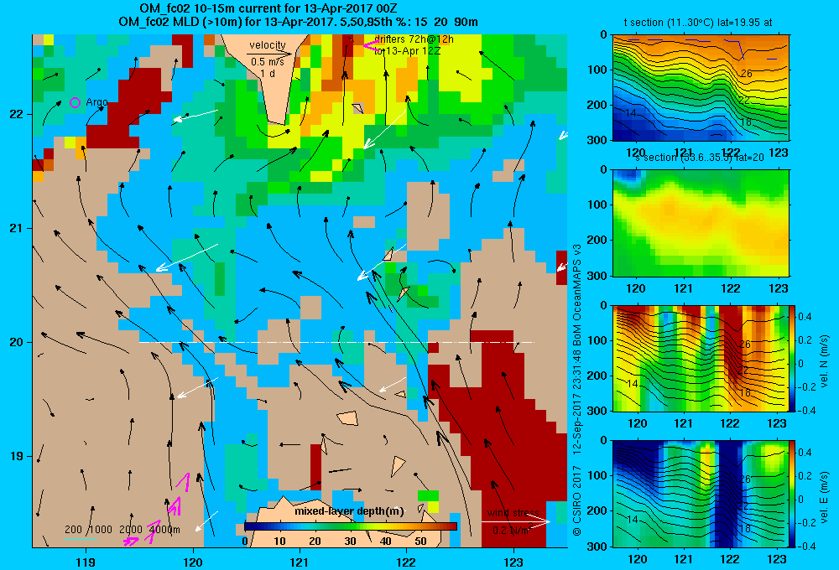
Task: Open the temperature section panel
Action: tap(701, 88)
